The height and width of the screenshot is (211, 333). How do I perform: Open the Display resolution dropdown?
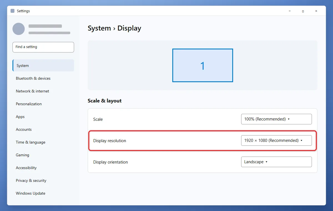pyautogui.click(x=276, y=140)
